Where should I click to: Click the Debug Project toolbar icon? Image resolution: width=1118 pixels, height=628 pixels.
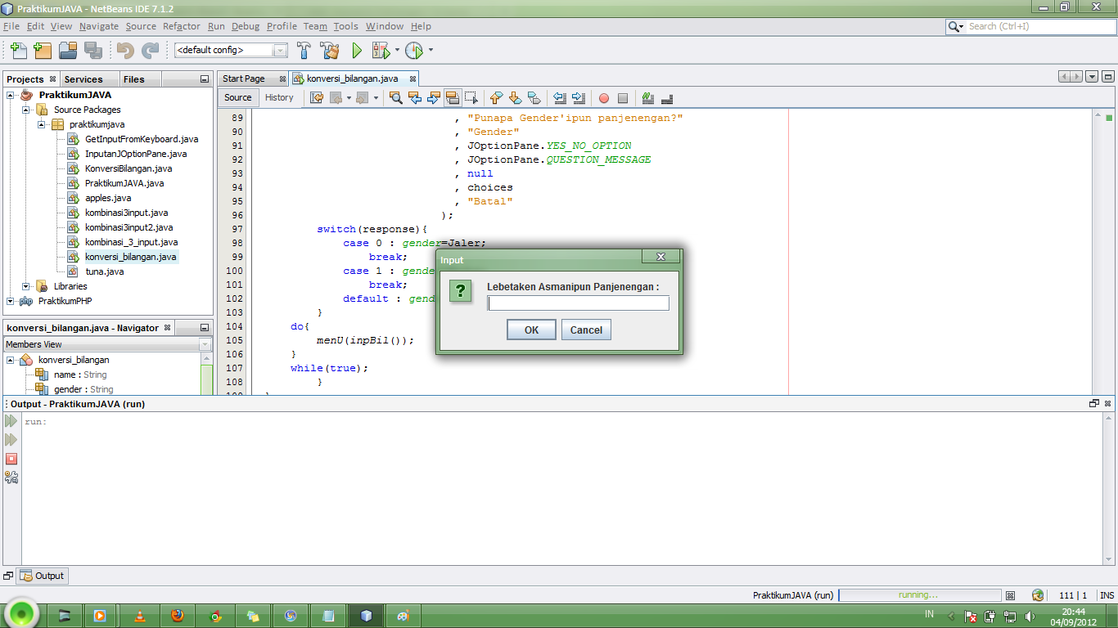pyautogui.click(x=381, y=50)
